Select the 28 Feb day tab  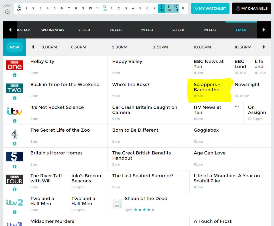(x=178, y=30)
